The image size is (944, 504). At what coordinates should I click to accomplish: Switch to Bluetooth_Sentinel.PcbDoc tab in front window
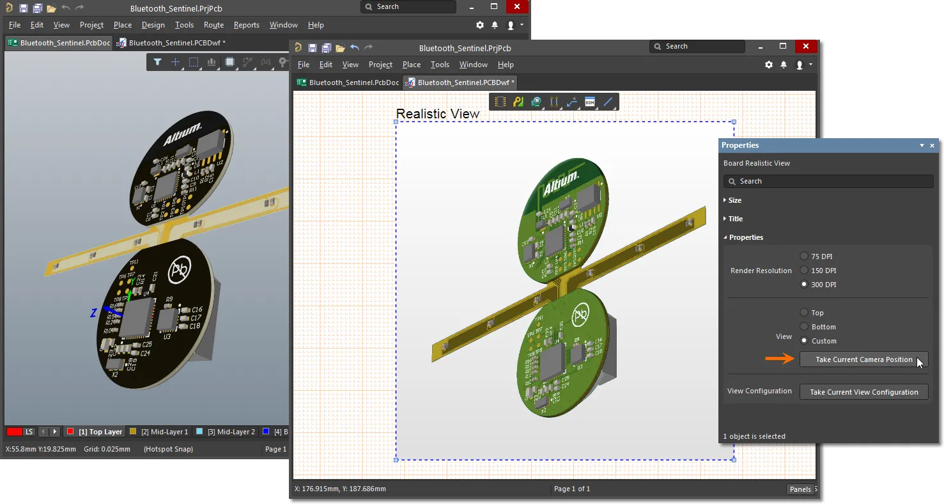(x=348, y=83)
